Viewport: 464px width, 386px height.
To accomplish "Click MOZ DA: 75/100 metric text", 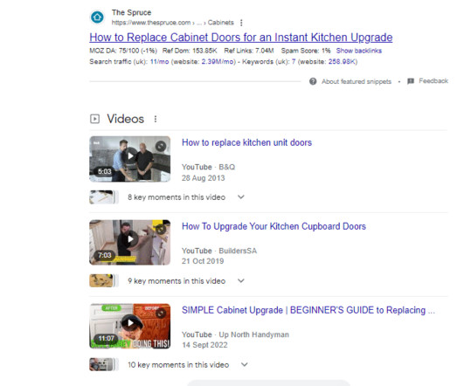I will [x=123, y=51].
